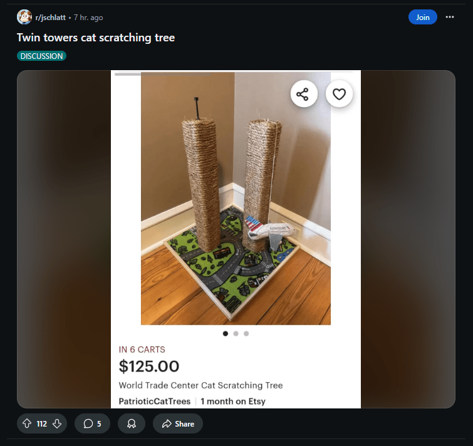Open the cat scratching tree product photo
The height and width of the screenshot is (446, 473).
point(236,198)
